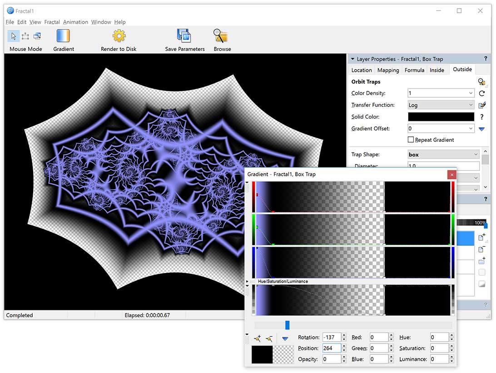Click Layer Properties panel help question mark
Viewport: 496px width, 373px height.
coord(486,59)
